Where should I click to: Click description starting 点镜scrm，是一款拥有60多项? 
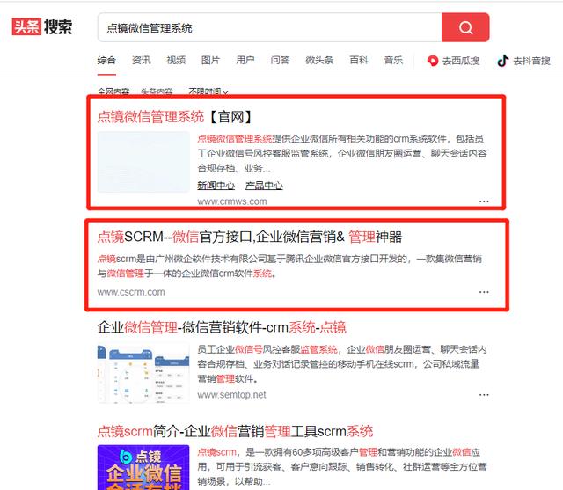click(x=342, y=466)
